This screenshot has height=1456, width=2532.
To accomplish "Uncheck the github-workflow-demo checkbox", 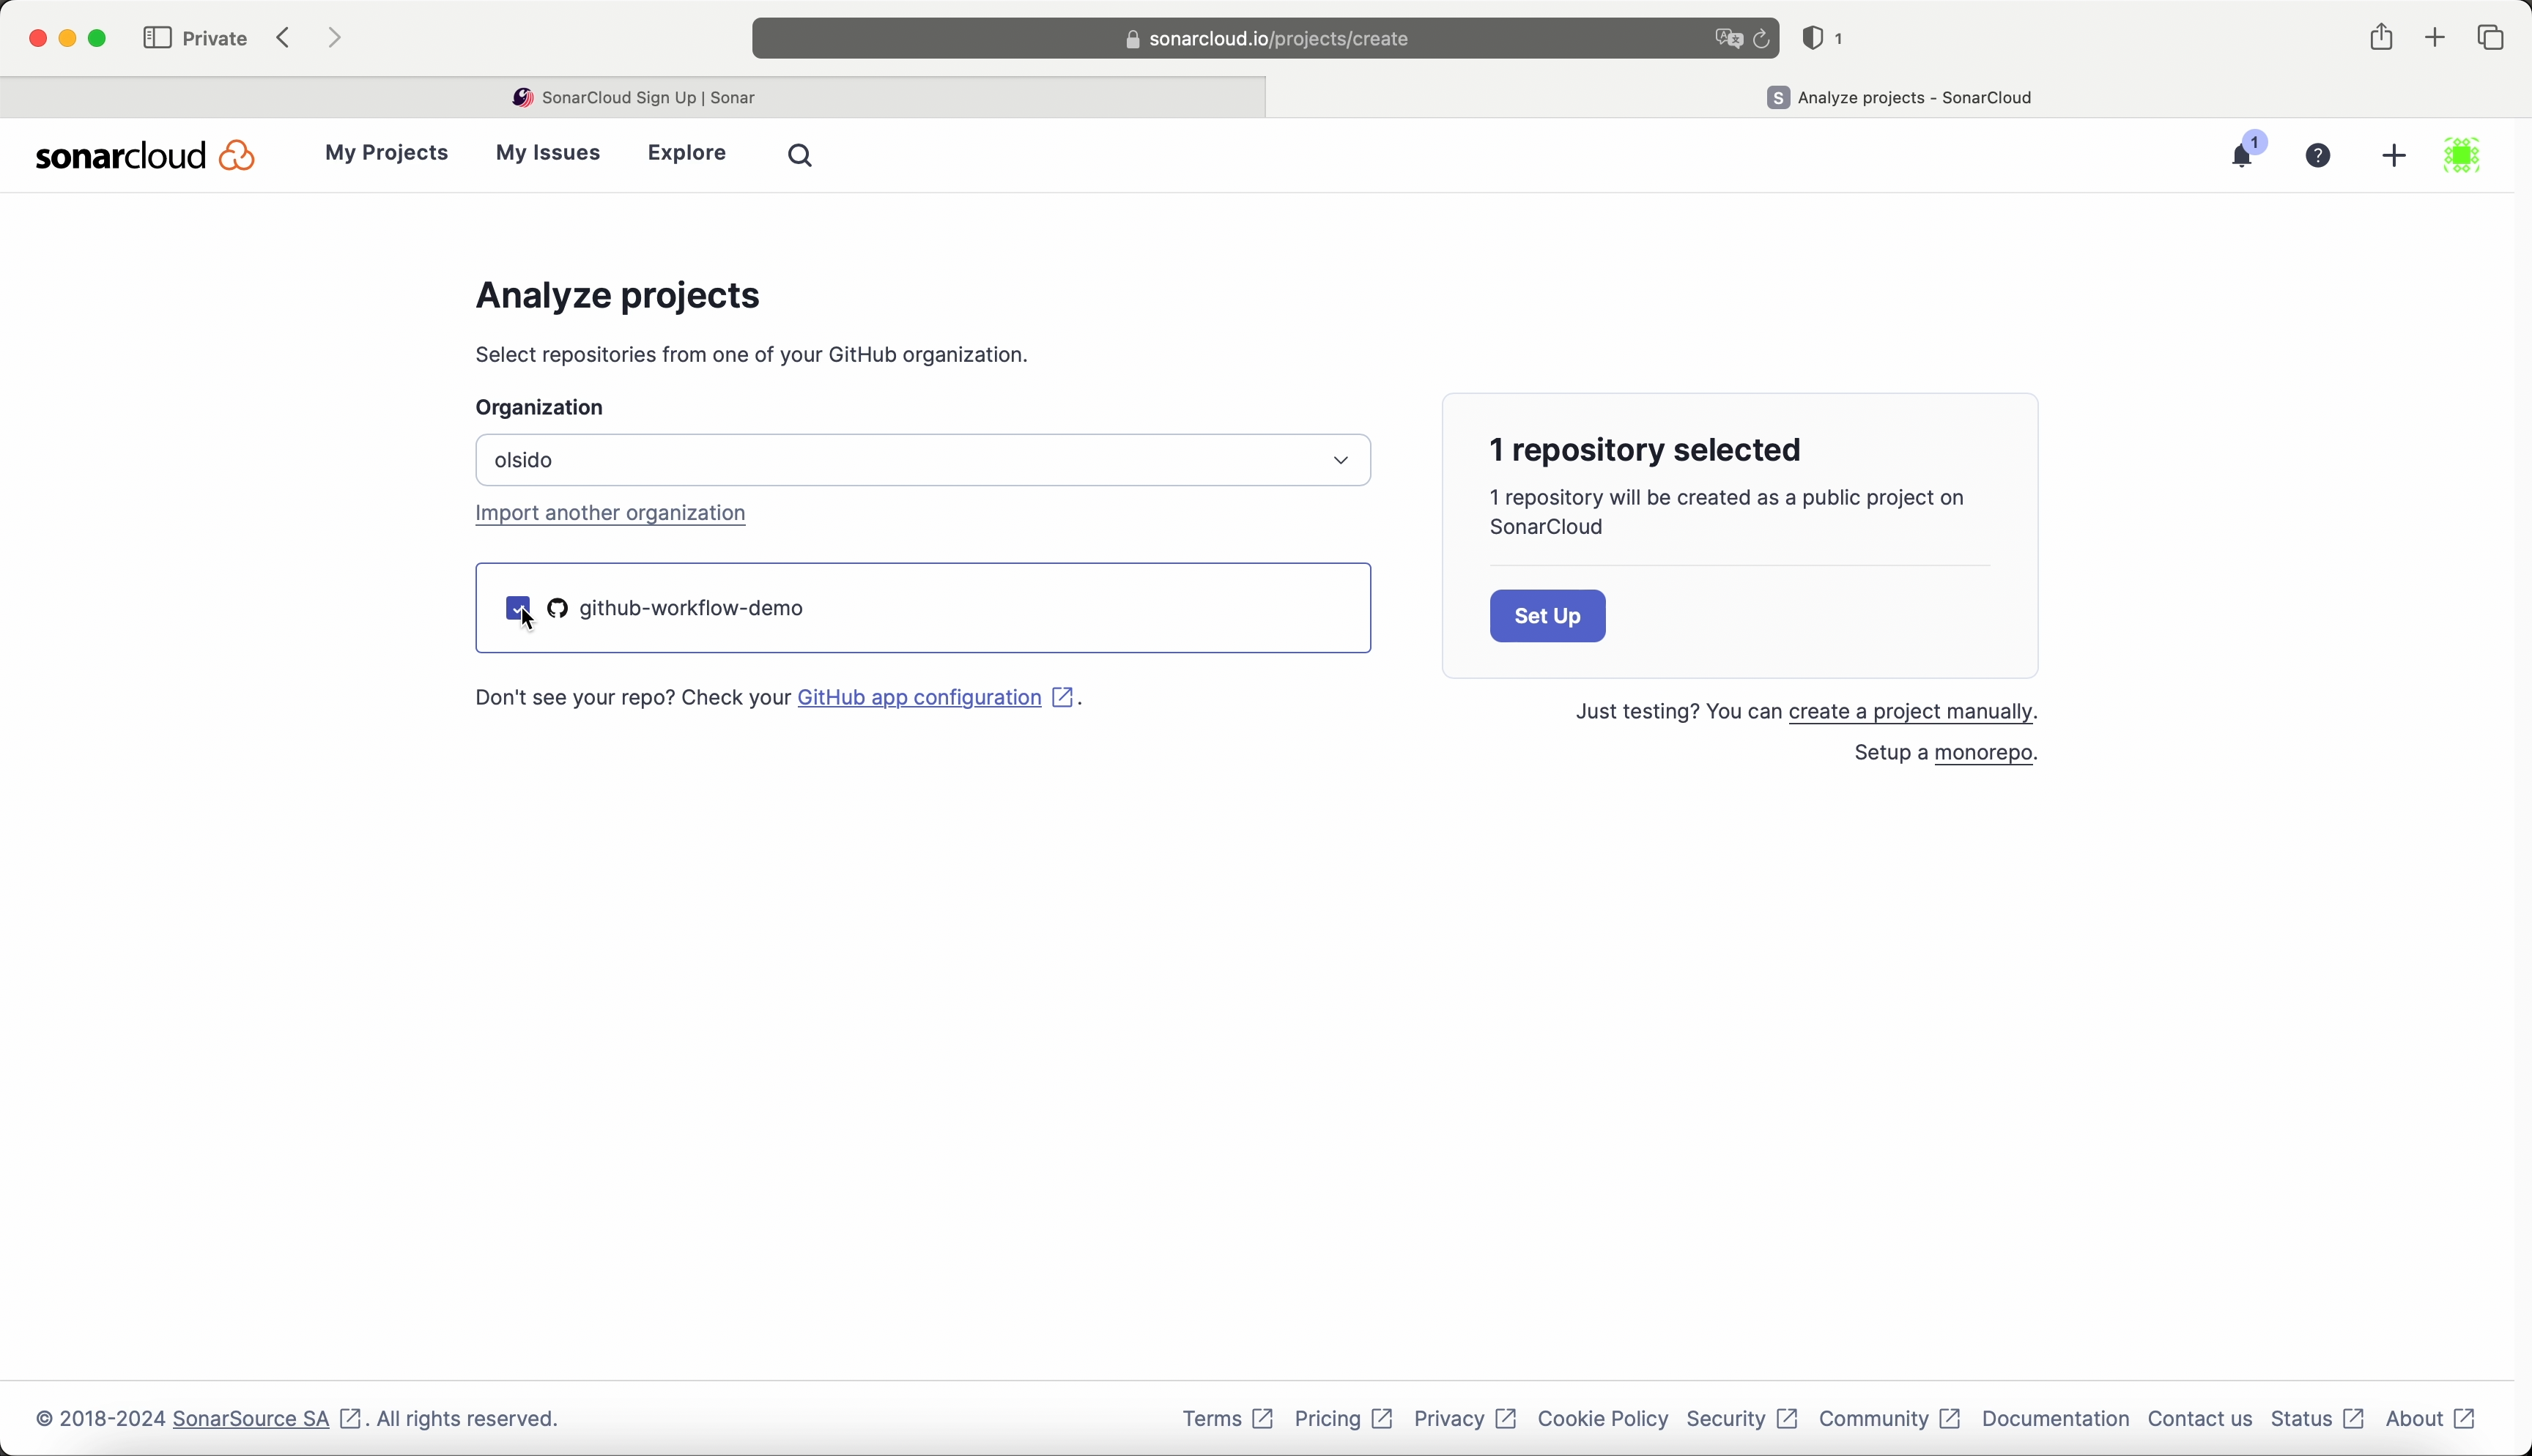I will [x=518, y=608].
